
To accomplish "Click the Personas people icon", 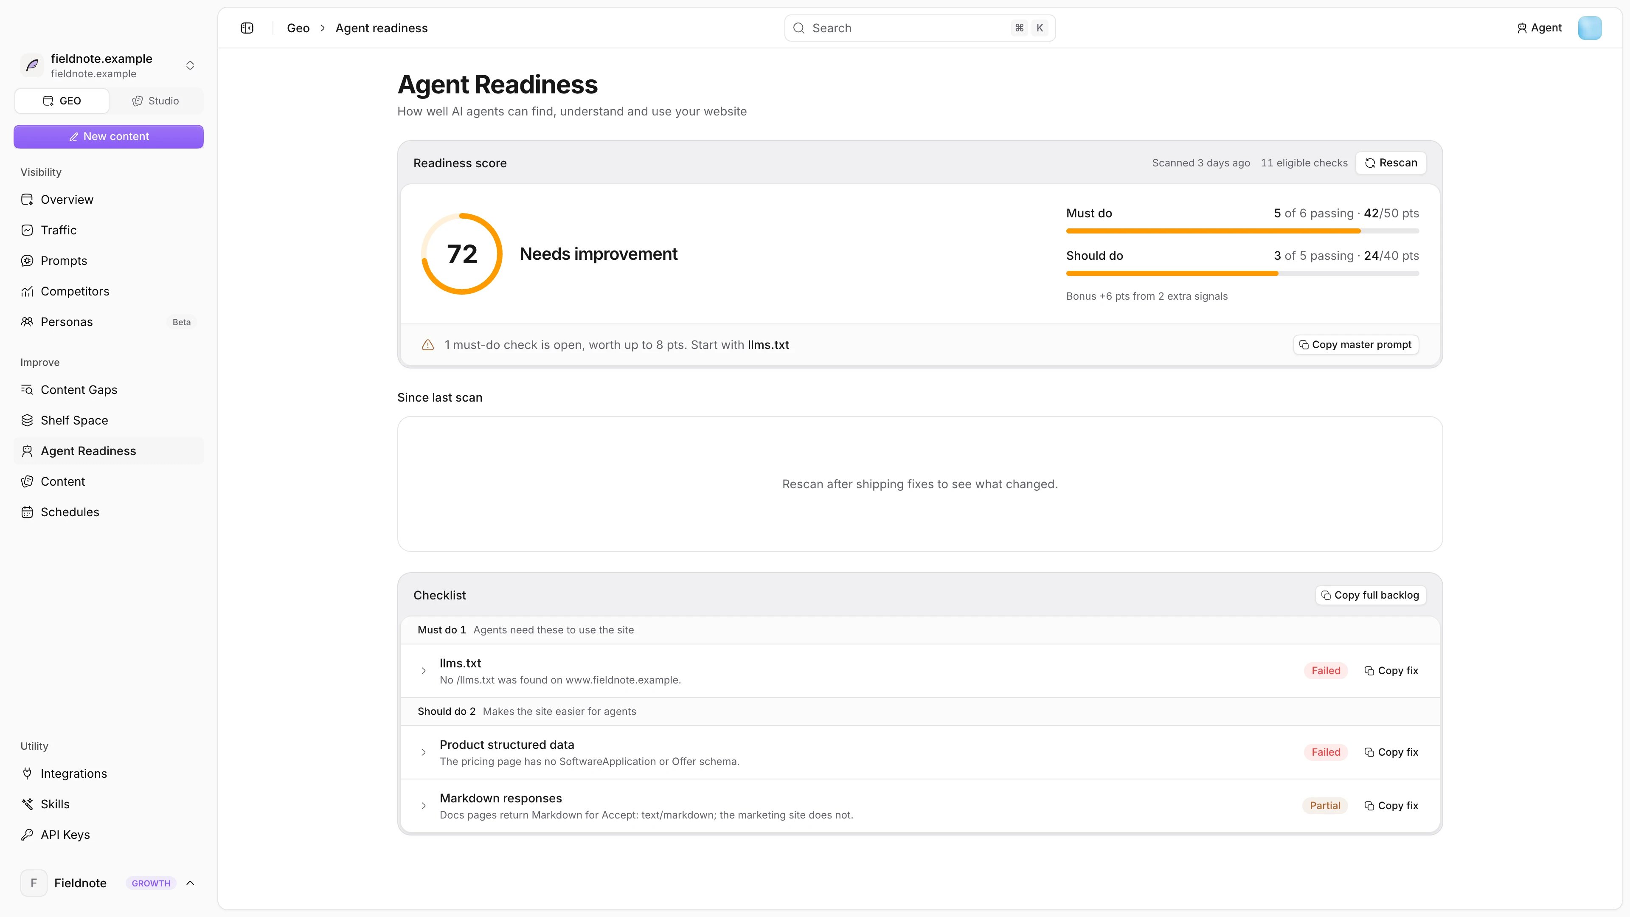I will 27,321.
